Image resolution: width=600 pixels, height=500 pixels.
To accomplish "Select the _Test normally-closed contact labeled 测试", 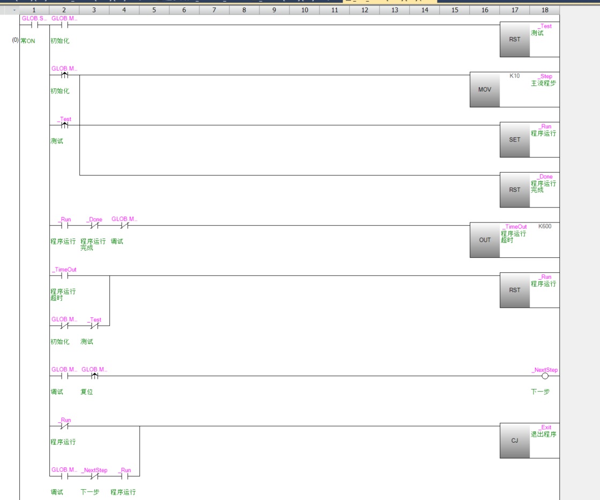I will click(94, 325).
